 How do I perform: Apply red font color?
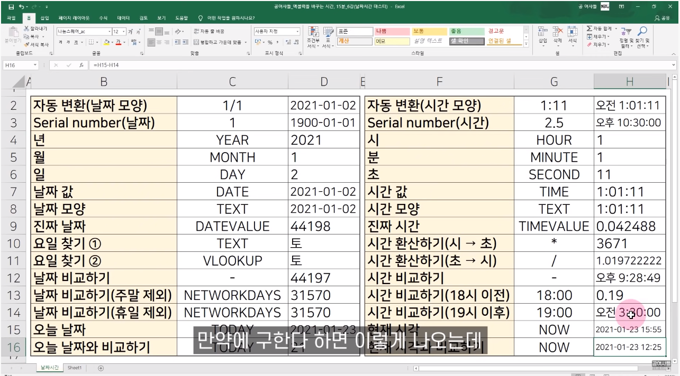[x=118, y=42]
